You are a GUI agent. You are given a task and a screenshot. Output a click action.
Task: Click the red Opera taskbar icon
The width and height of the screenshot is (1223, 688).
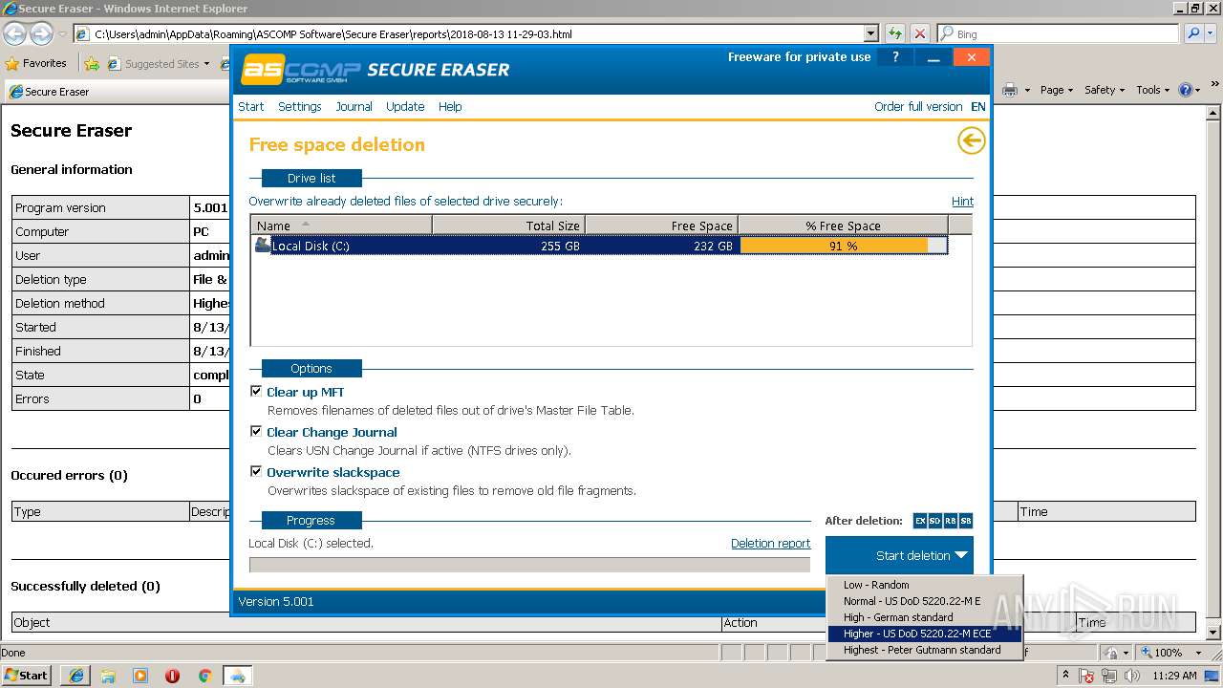pyautogui.click(x=172, y=676)
